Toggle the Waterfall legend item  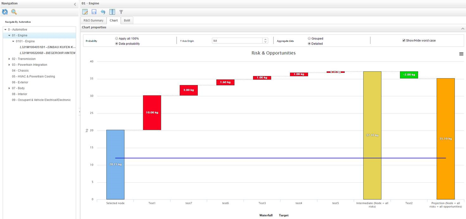coord(266,215)
